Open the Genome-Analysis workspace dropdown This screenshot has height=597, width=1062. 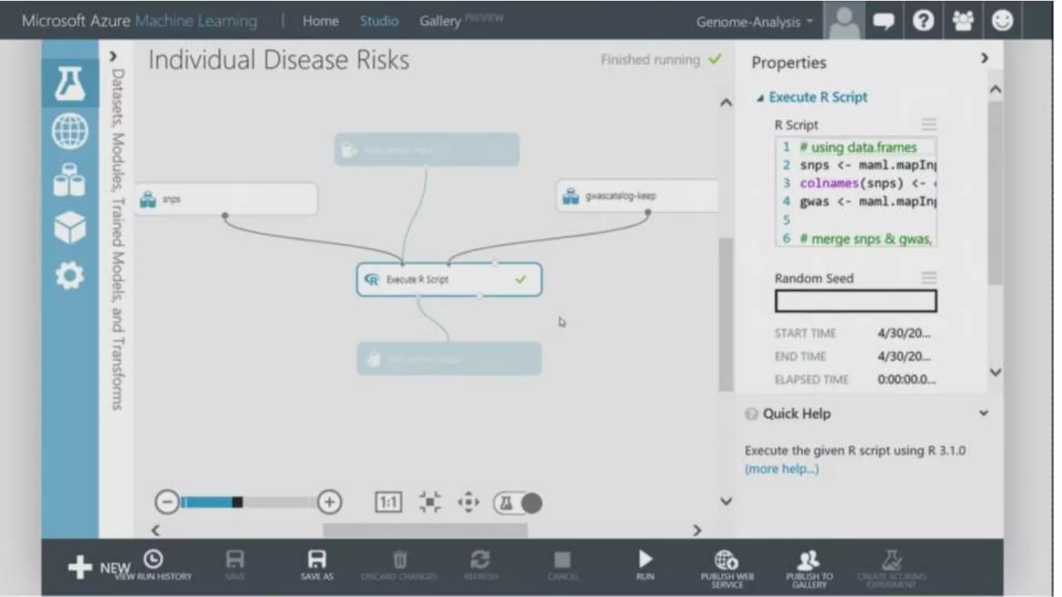coord(754,22)
